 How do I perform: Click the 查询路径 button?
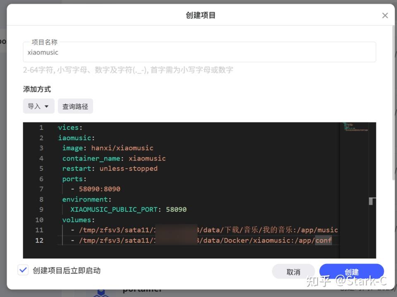75,106
